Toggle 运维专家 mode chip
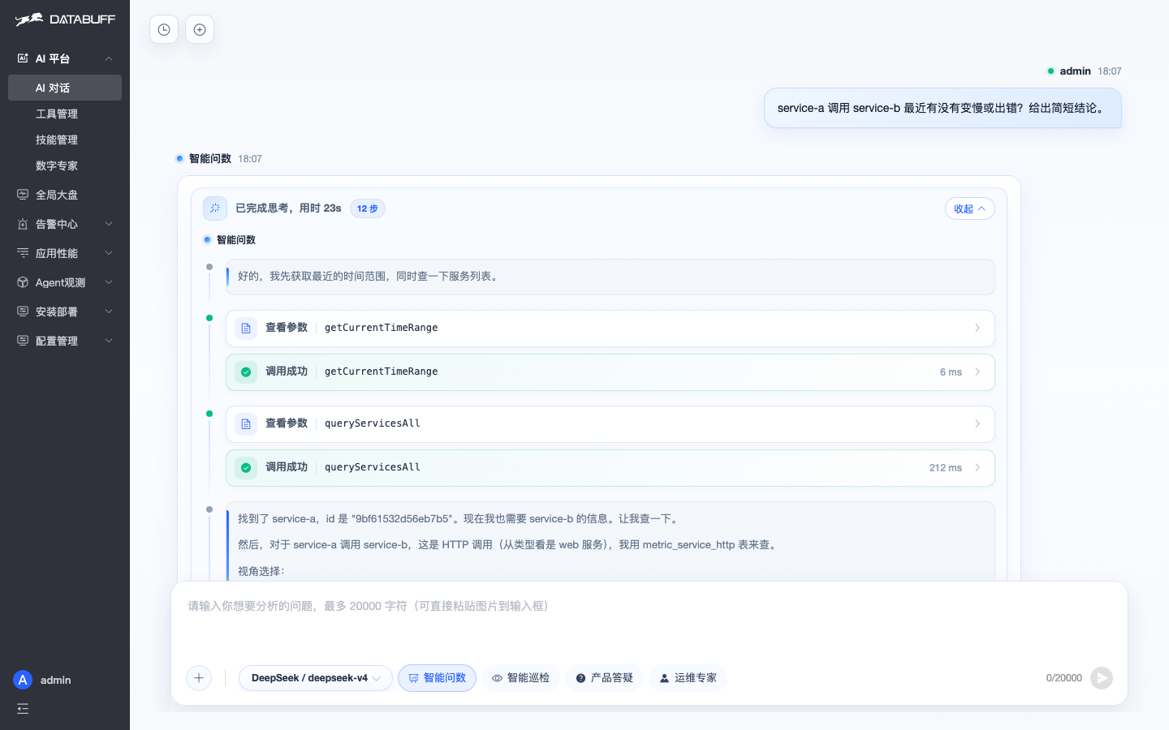The height and width of the screenshot is (730, 1169). click(x=688, y=678)
